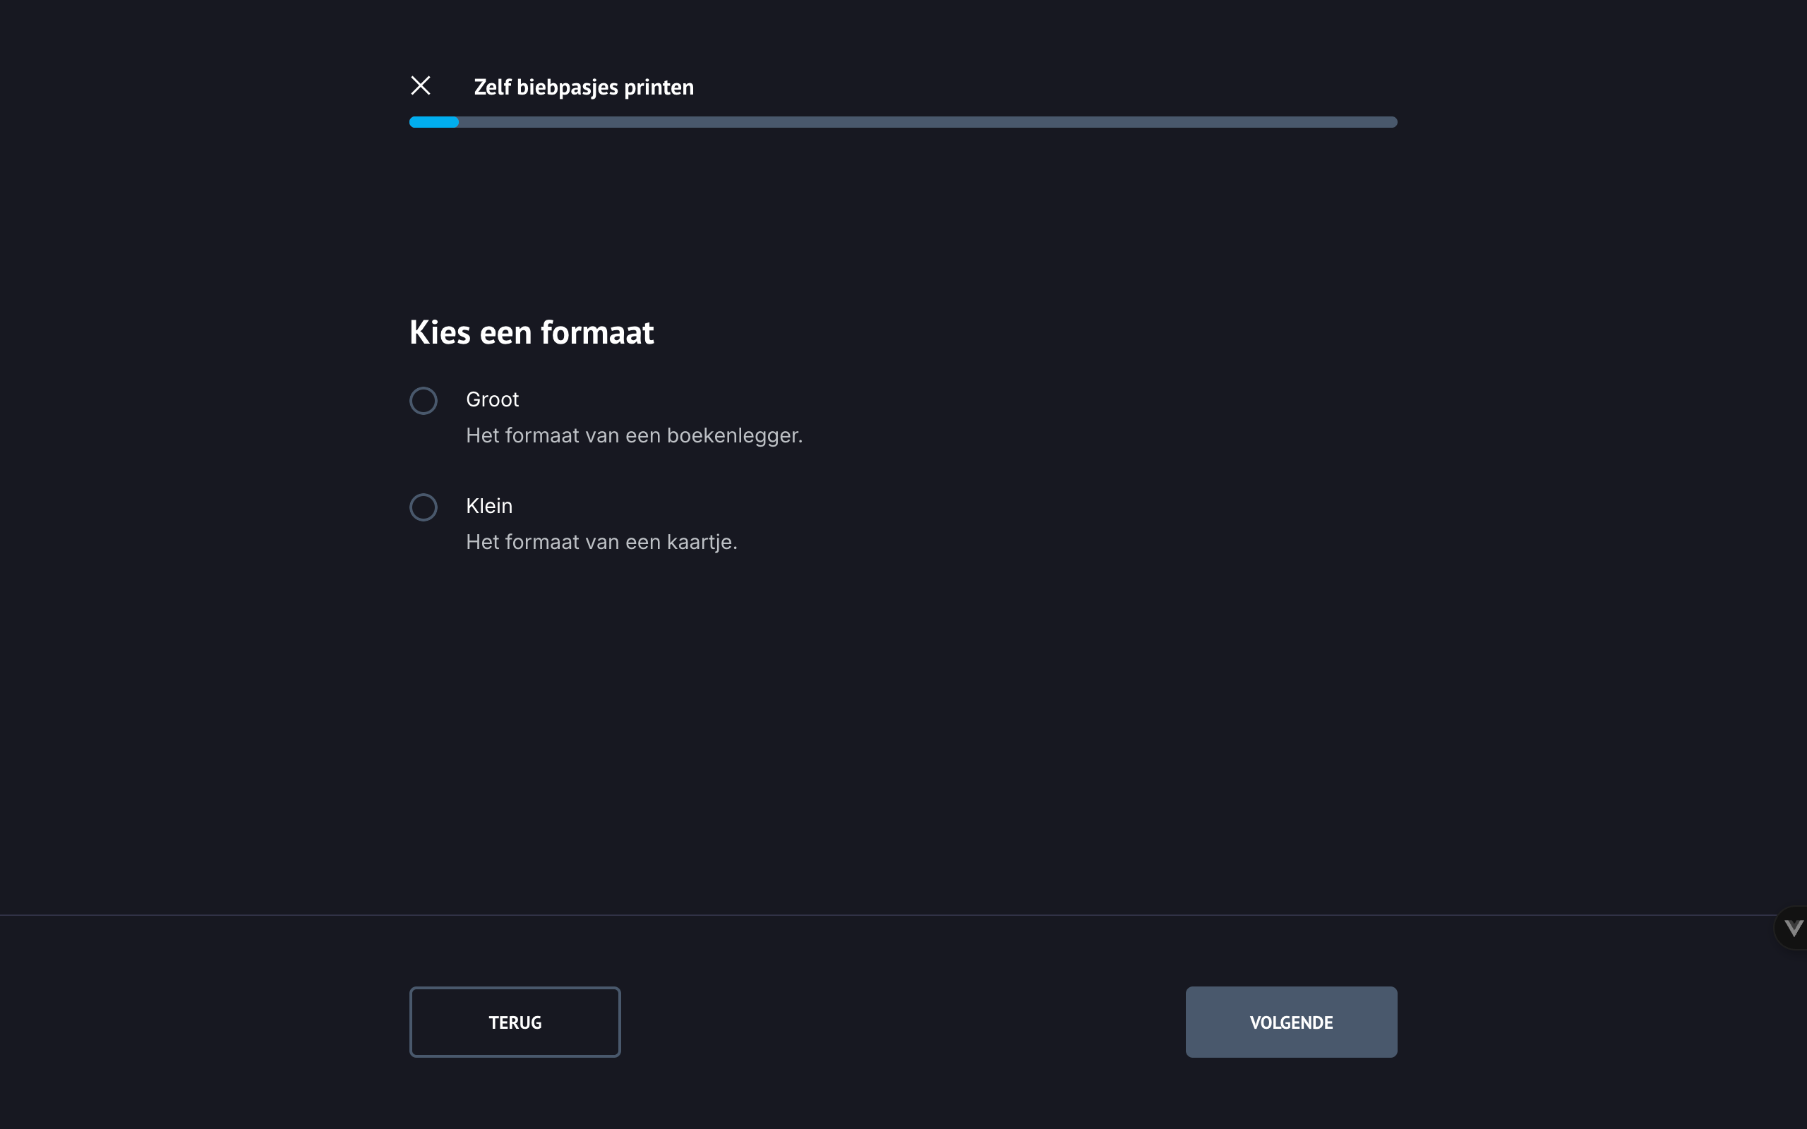The width and height of the screenshot is (1807, 1129).
Task: Click the word 'kaartje' under Klein
Action: [700, 543]
